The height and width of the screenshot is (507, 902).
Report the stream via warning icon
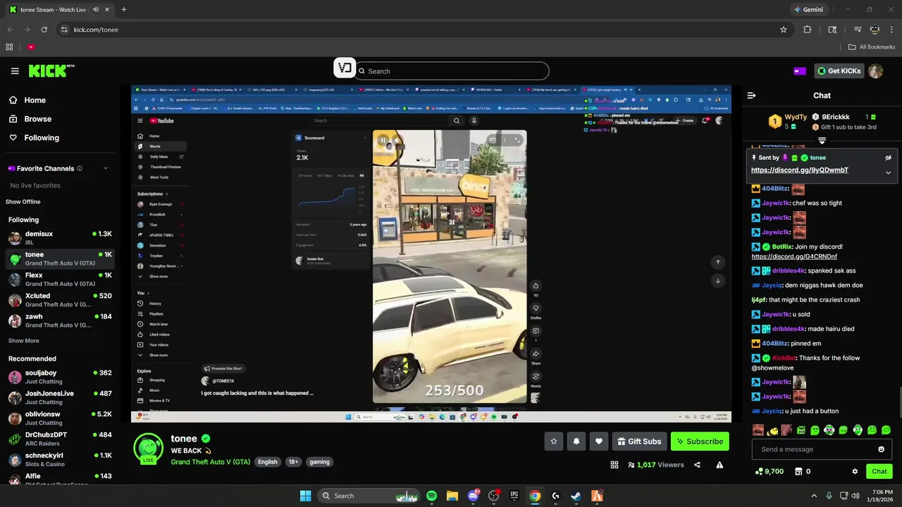coord(719,465)
